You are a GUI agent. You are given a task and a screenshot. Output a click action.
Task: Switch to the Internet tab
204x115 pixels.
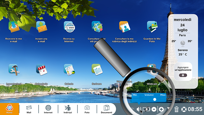(x=48, y=109)
